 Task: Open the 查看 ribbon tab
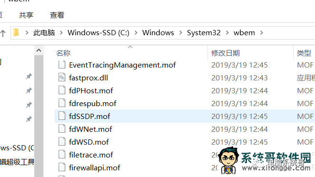pyautogui.click(x=57, y=15)
